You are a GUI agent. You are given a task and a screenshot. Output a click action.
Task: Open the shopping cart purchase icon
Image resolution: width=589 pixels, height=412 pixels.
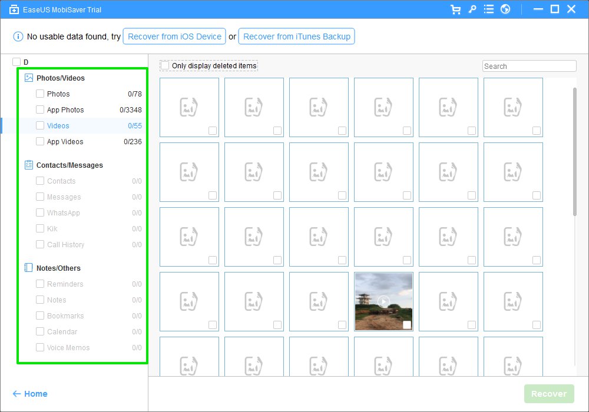[455, 9]
